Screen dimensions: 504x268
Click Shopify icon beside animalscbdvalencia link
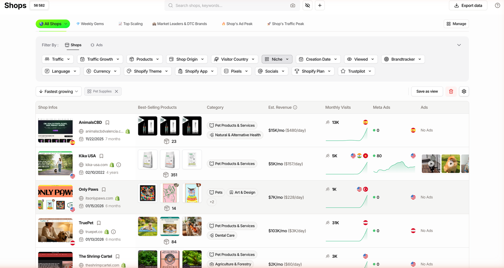(x=128, y=131)
